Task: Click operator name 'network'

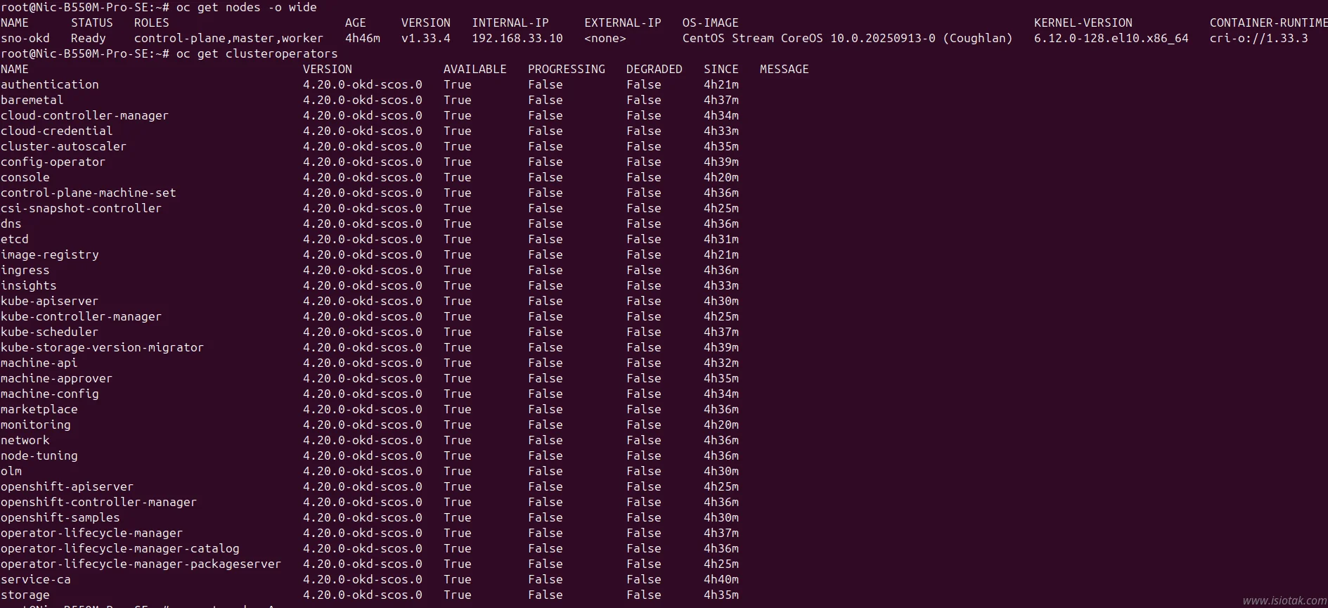Action: tap(25, 441)
